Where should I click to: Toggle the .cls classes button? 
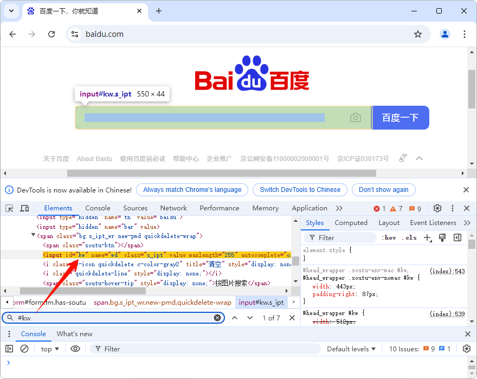click(409, 237)
